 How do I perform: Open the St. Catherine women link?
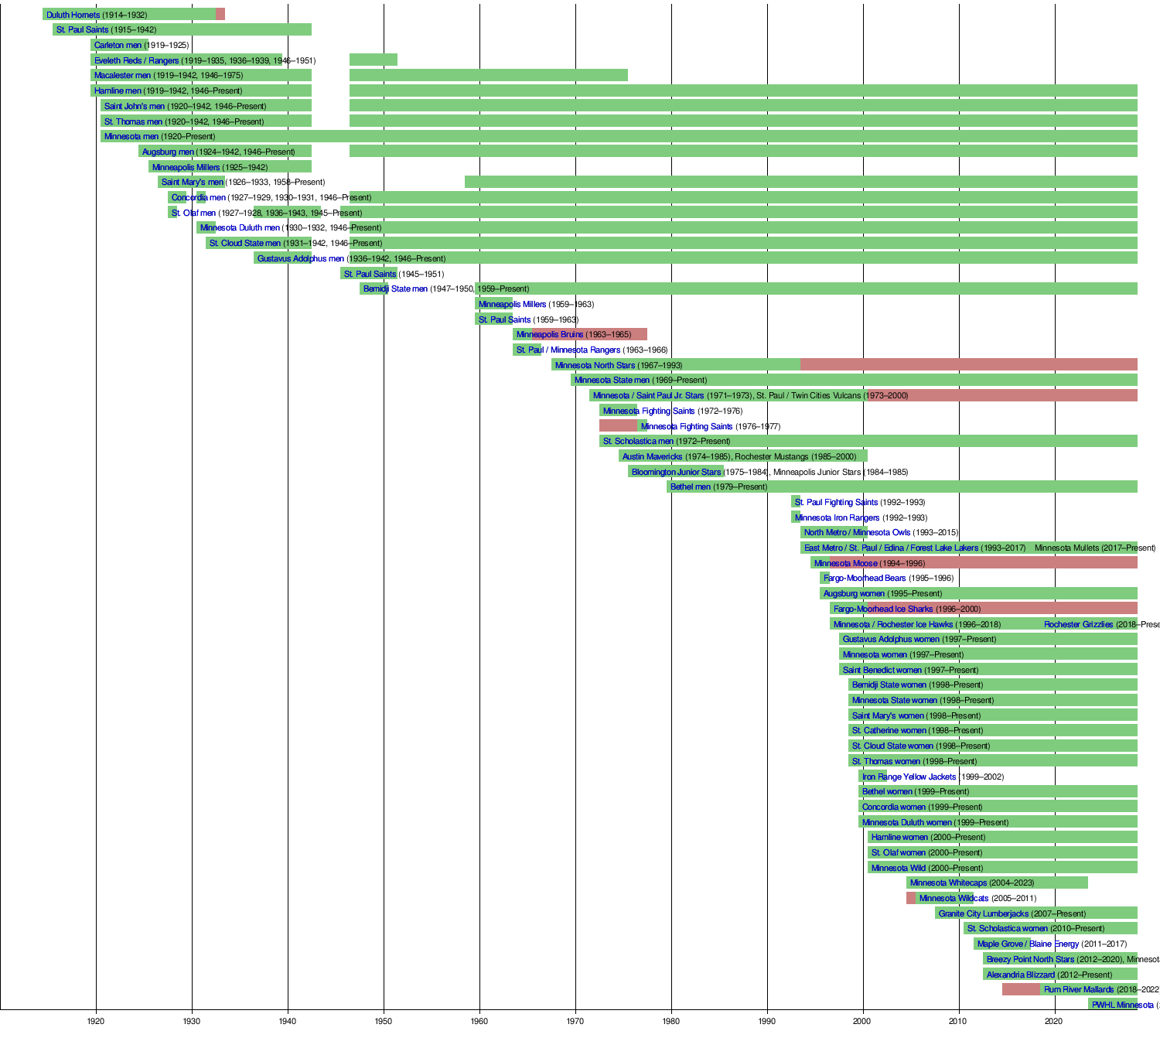889,730
